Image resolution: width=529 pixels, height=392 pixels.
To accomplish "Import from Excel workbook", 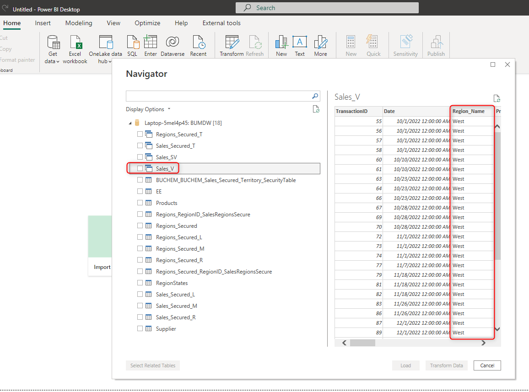I will tap(75, 49).
